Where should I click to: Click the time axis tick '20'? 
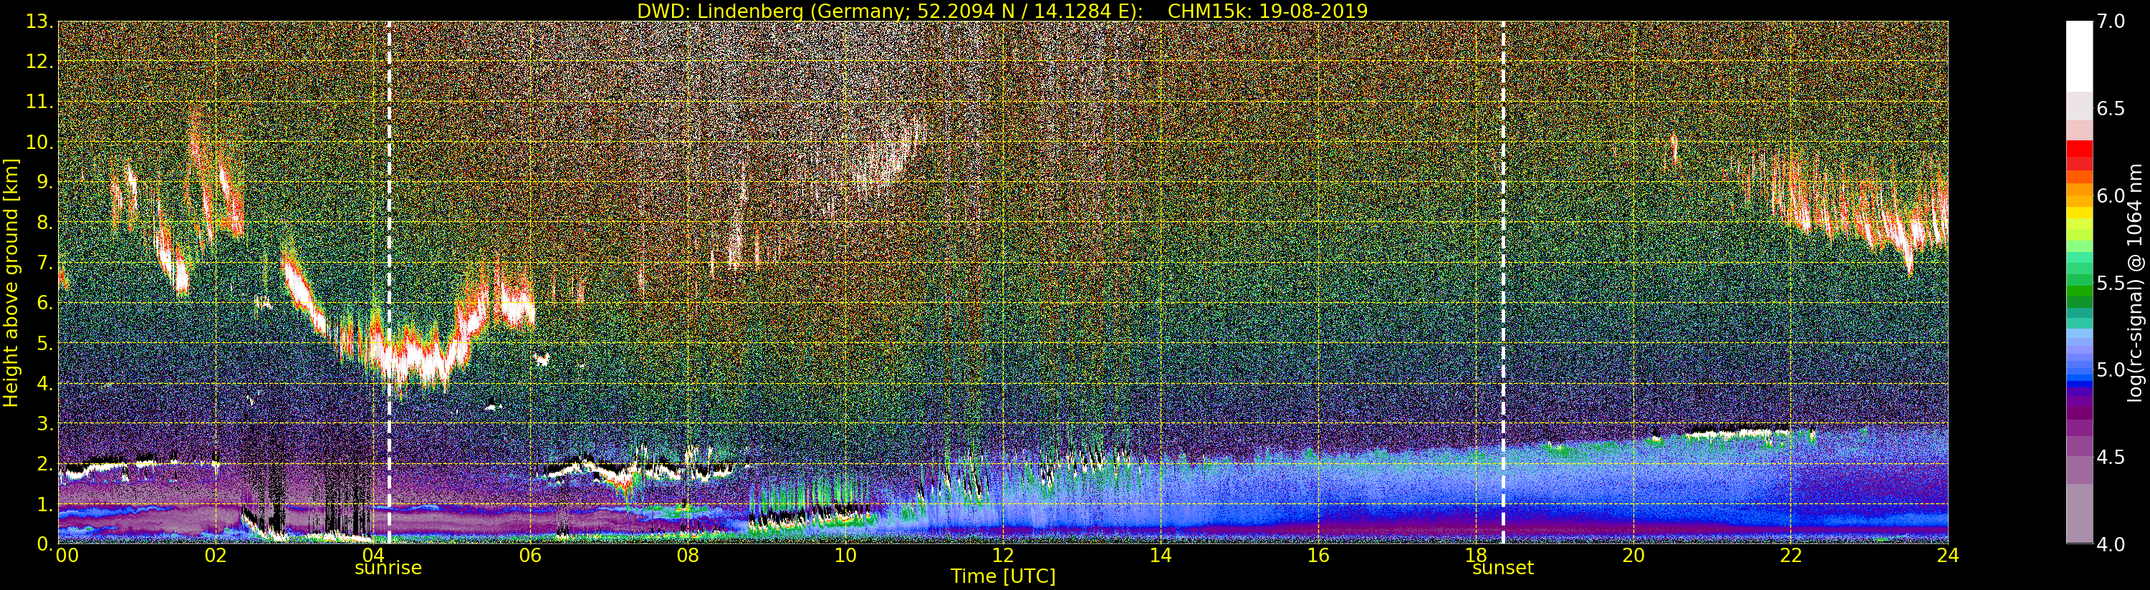point(1633,555)
